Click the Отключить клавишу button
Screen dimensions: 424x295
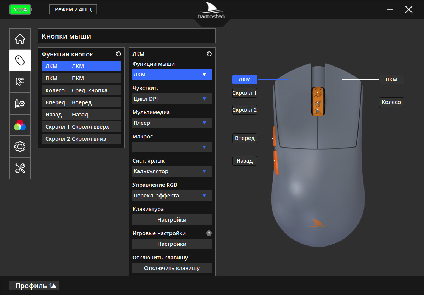172,268
